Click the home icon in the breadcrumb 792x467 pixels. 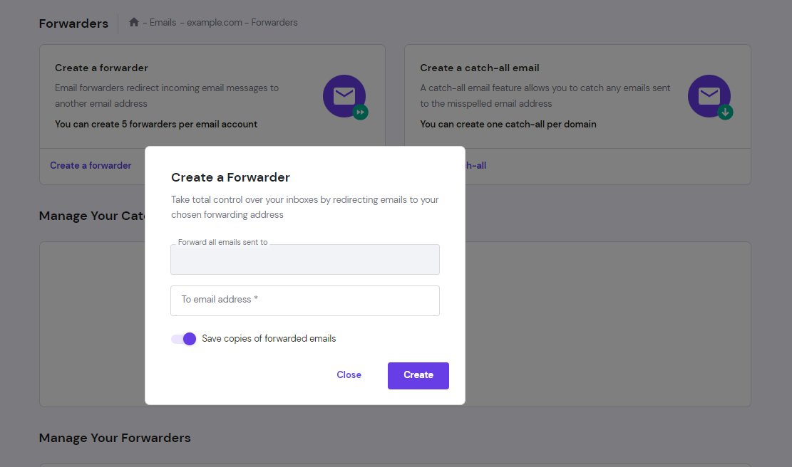coord(134,22)
